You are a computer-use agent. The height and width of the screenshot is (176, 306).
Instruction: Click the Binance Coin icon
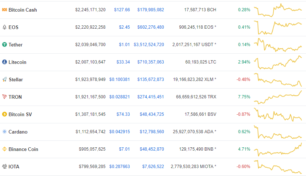tap(4, 149)
